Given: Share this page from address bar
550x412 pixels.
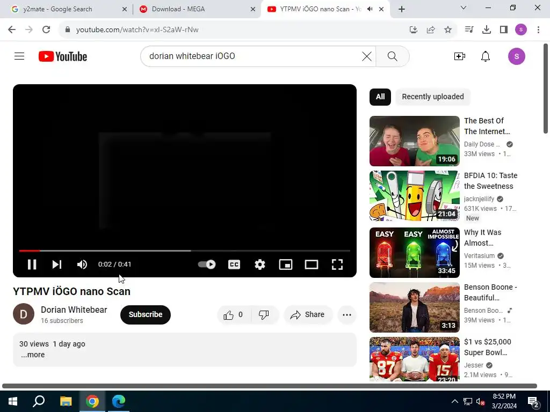Looking at the screenshot, I should pos(431,30).
